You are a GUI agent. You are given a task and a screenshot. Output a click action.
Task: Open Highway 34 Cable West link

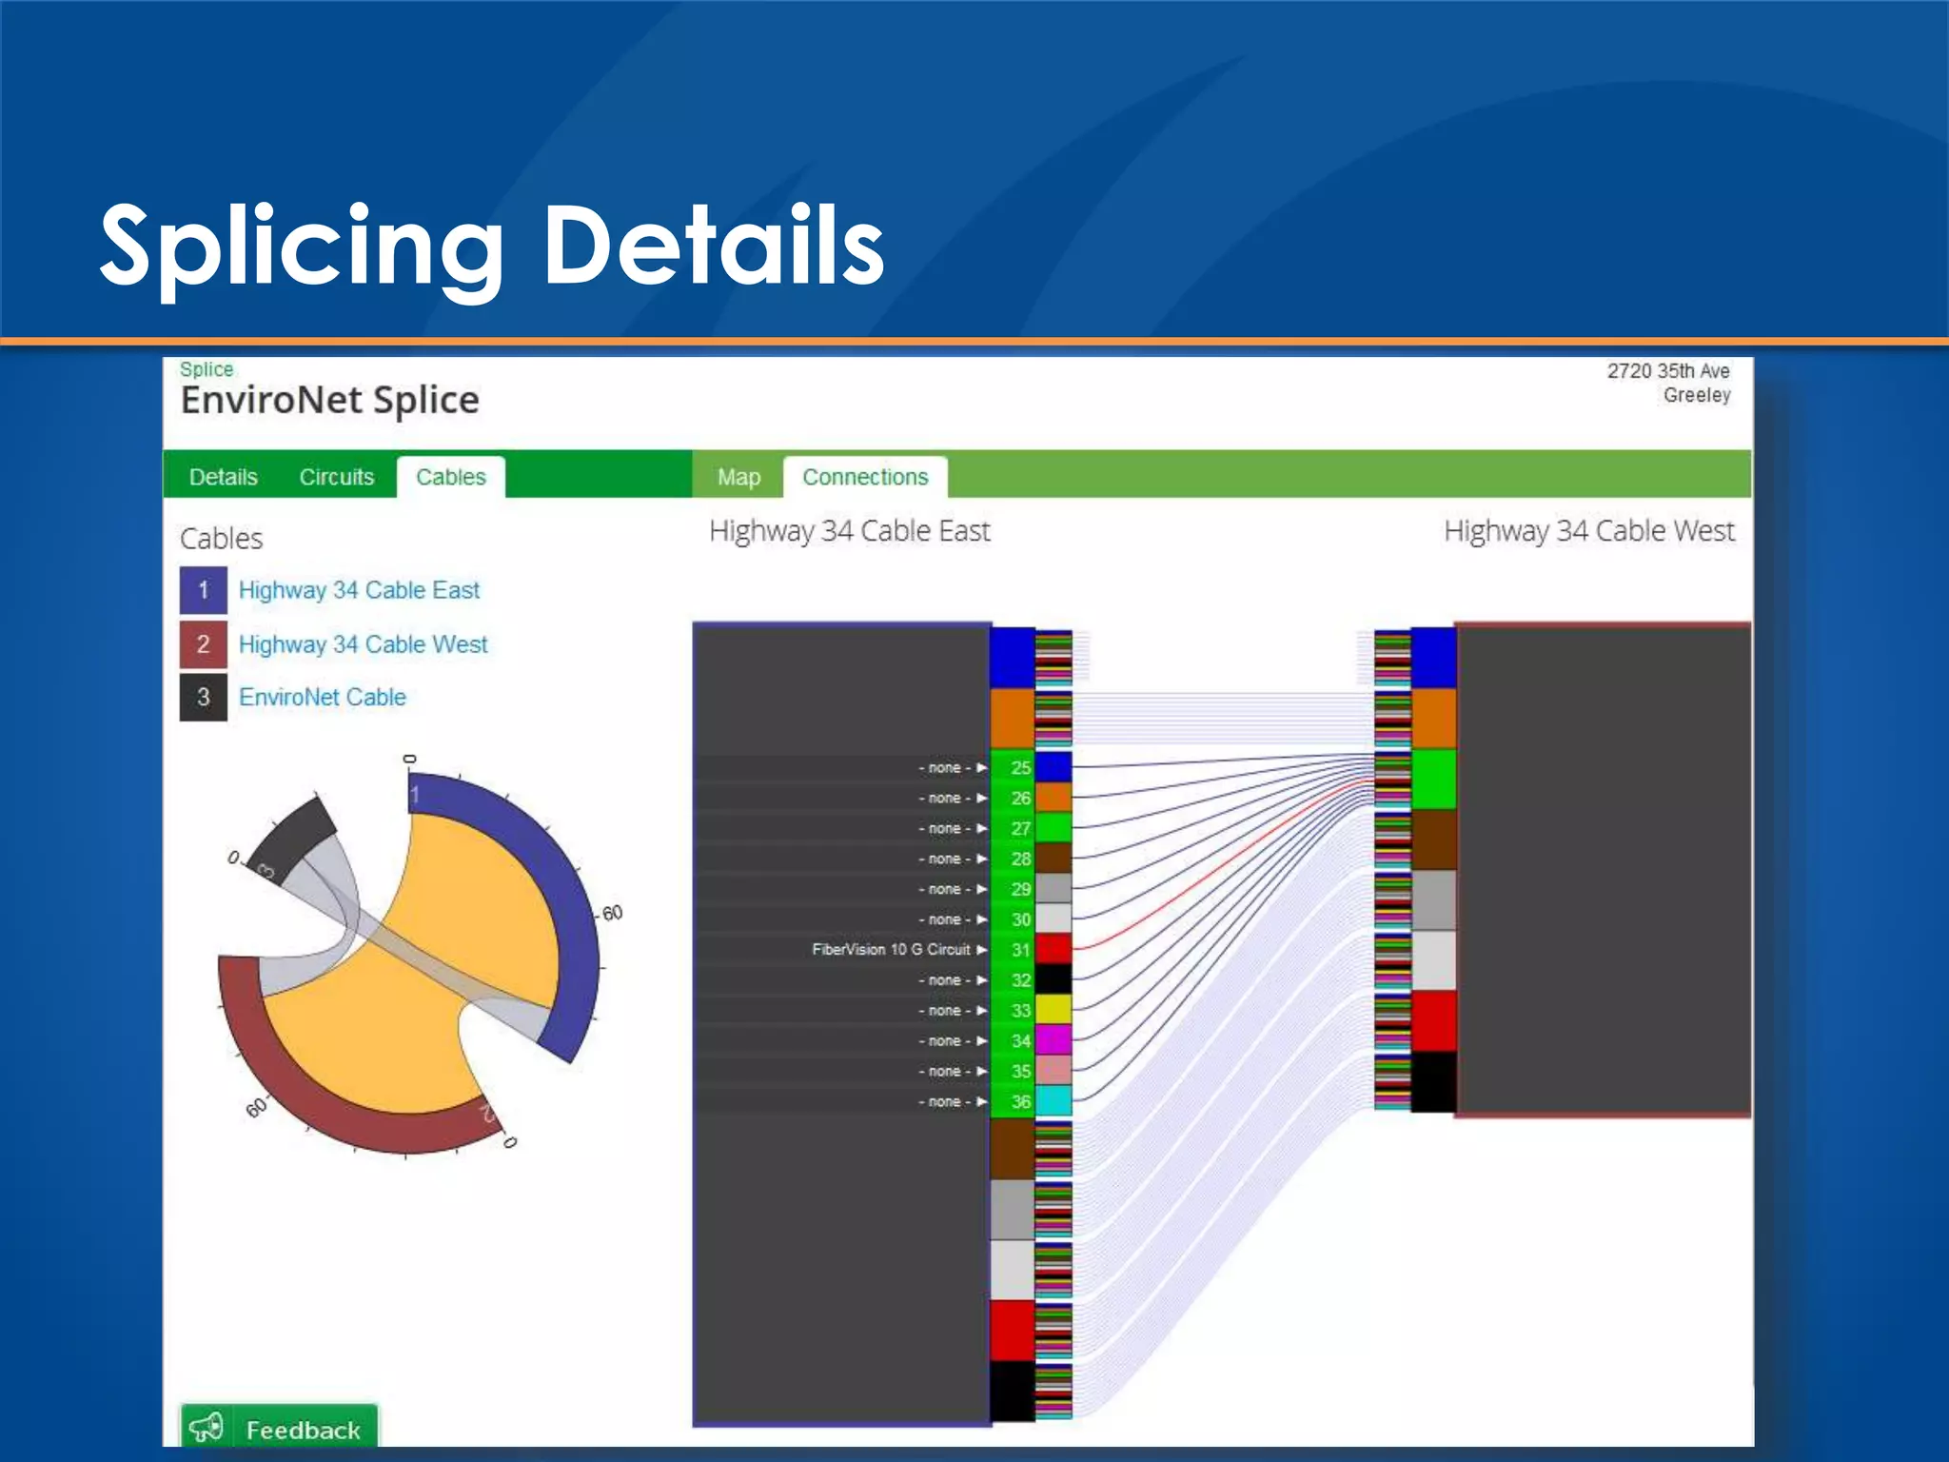[x=363, y=644]
